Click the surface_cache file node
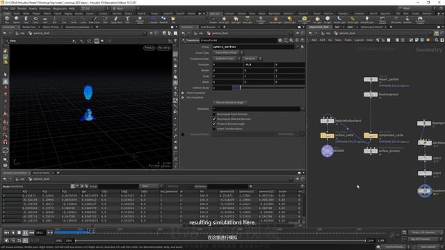The image size is (445, 250). coord(327,136)
